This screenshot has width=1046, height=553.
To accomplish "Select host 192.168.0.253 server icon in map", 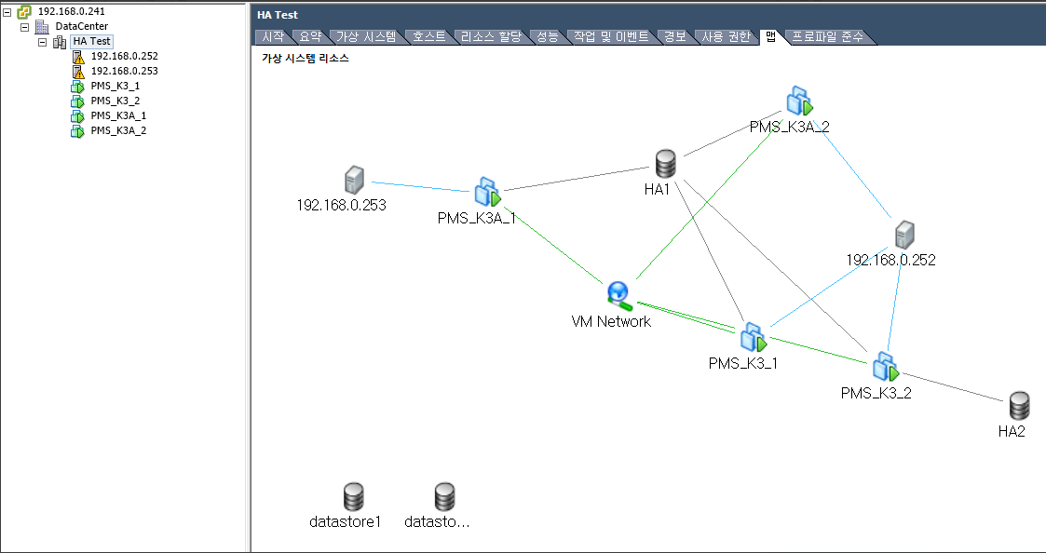I will click(353, 180).
